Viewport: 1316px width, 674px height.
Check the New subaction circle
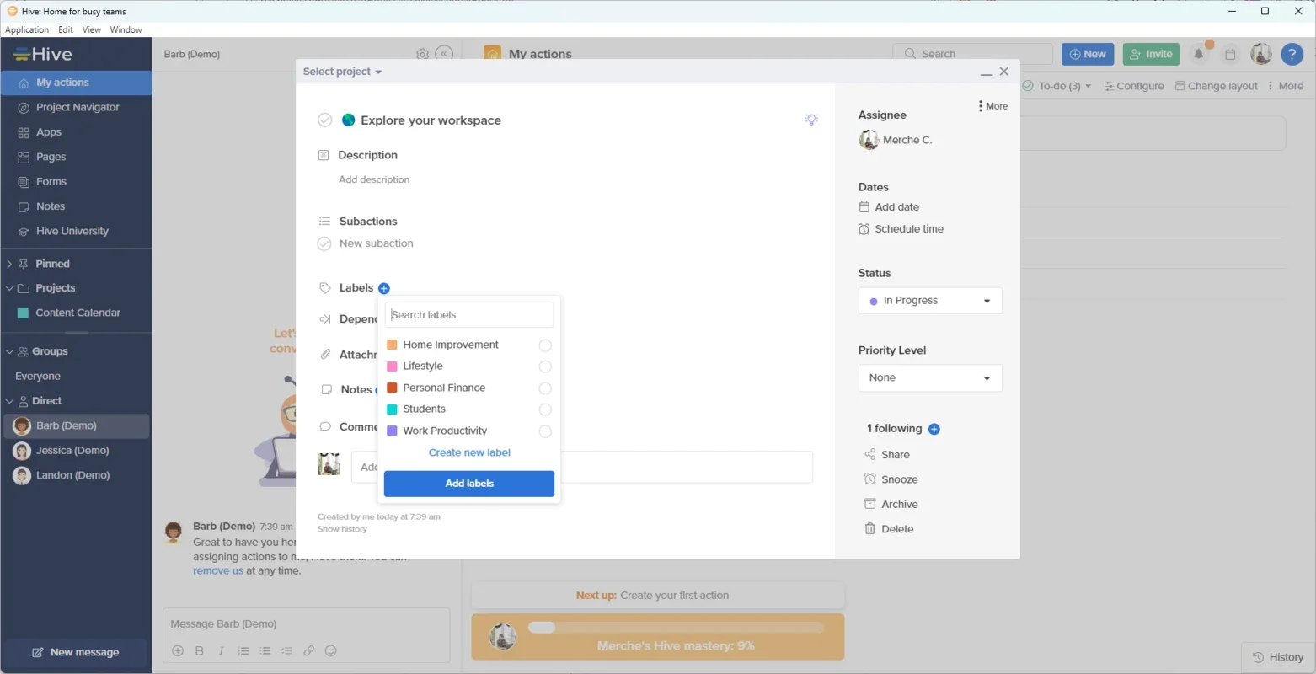324,243
